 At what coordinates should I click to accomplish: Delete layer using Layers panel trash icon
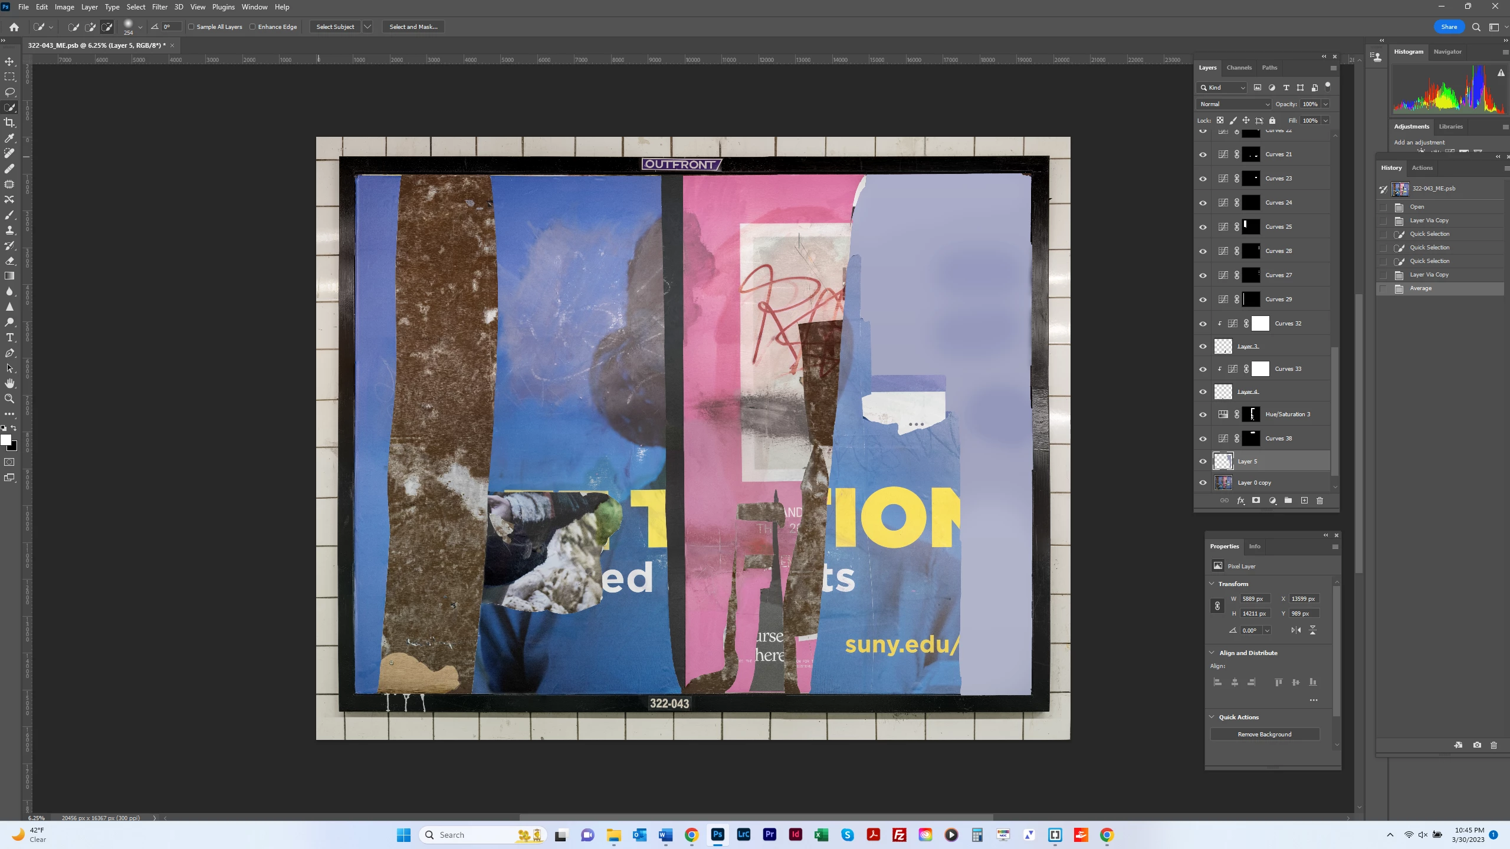click(1320, 501)
